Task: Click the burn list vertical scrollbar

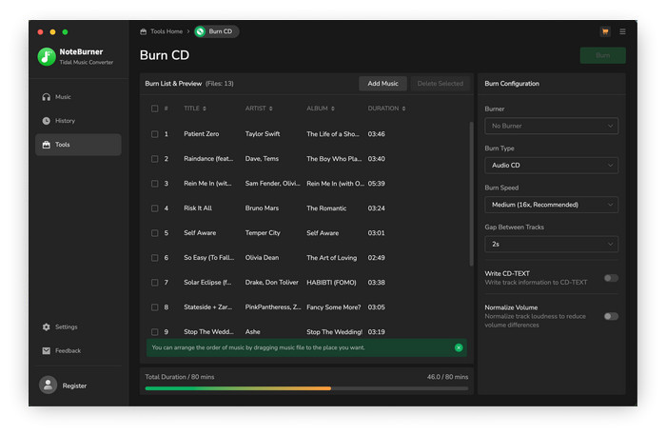Action: pos(471,194)
